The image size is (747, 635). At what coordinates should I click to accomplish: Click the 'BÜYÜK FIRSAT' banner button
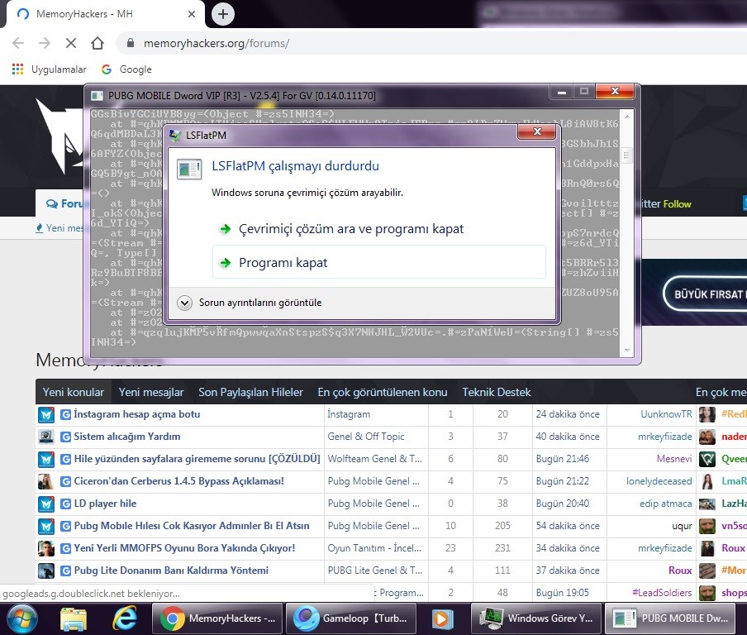point(706,294)
